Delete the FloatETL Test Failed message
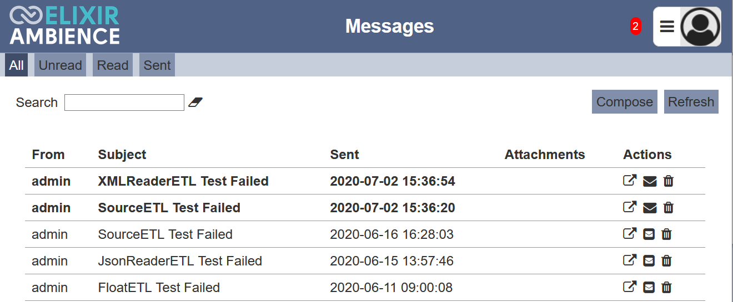Viewport: 733px width, 302px height. point(667,288)
